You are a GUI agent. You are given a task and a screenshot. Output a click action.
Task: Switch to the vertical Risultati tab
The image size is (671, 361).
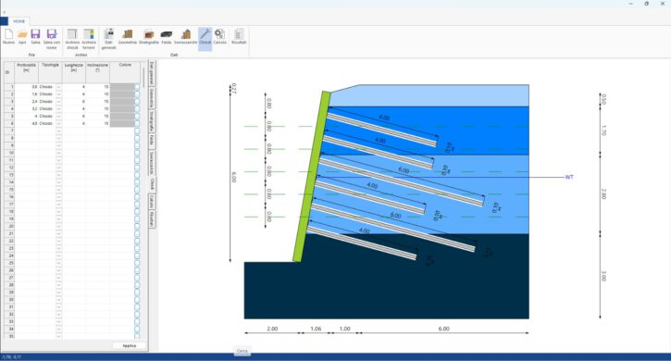pos(152,218)
